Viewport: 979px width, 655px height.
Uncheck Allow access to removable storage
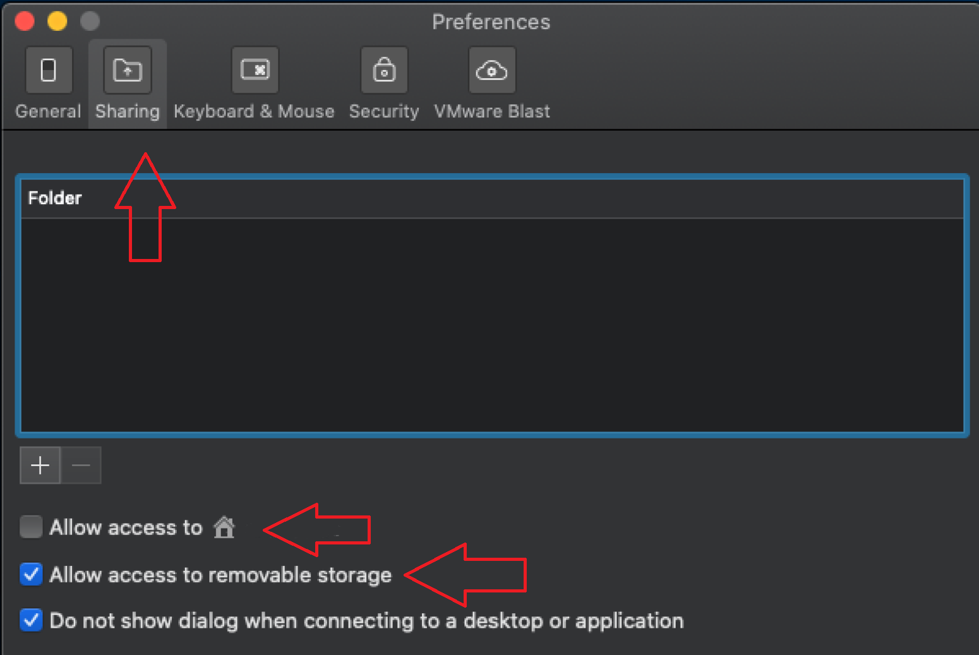(31, 574)
